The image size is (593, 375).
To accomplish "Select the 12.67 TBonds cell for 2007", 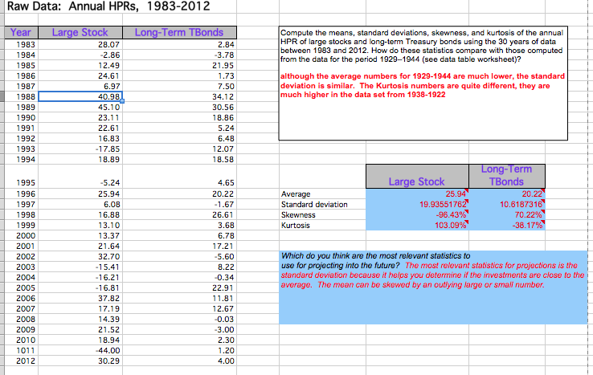I will click(179, 309).
